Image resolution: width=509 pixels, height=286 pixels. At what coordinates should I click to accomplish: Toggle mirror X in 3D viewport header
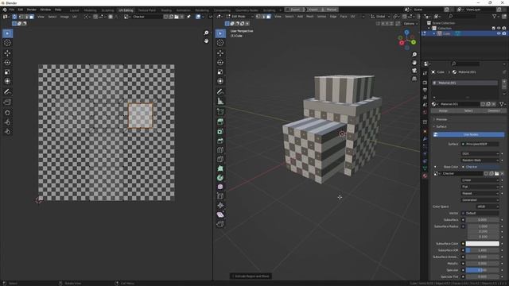383,24
